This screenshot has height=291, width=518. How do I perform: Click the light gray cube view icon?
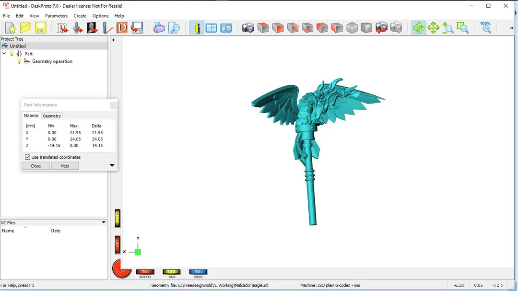tap(352, 28)
